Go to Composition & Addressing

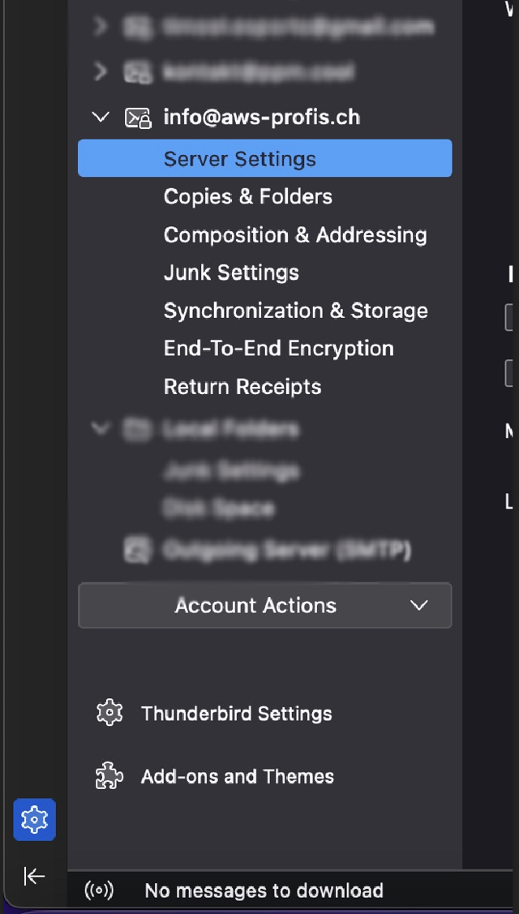(295, 235)
